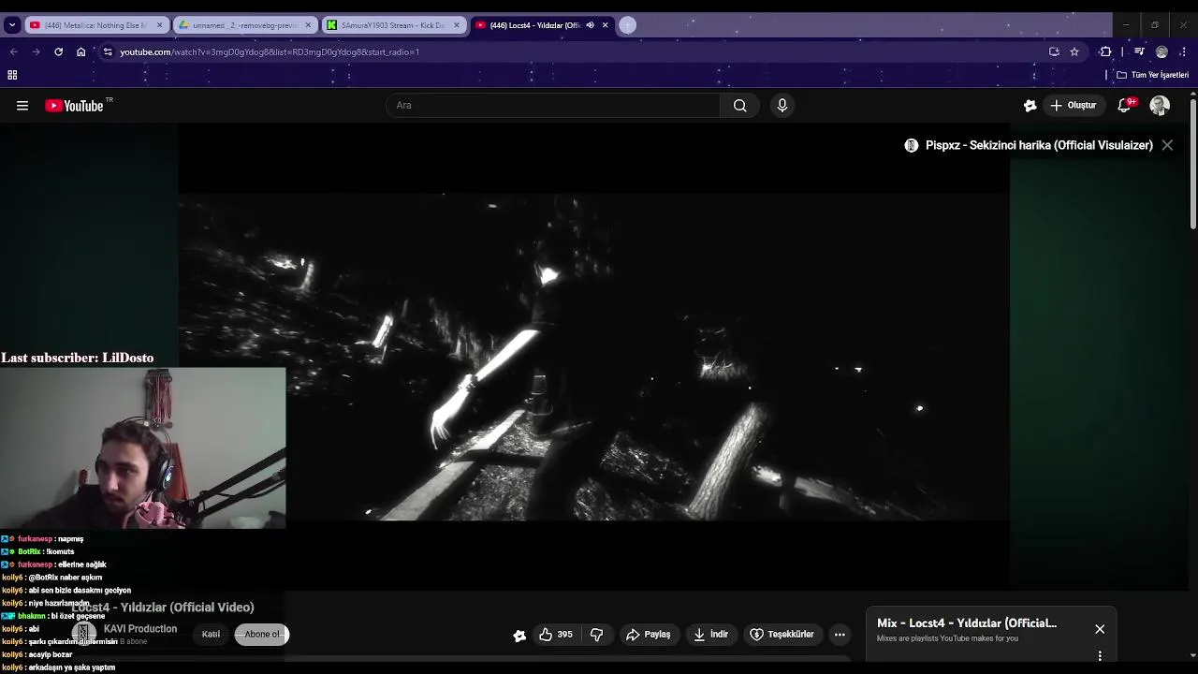Click in the Ara search field
The image size is (1198, 674).
tap(552, 106)
